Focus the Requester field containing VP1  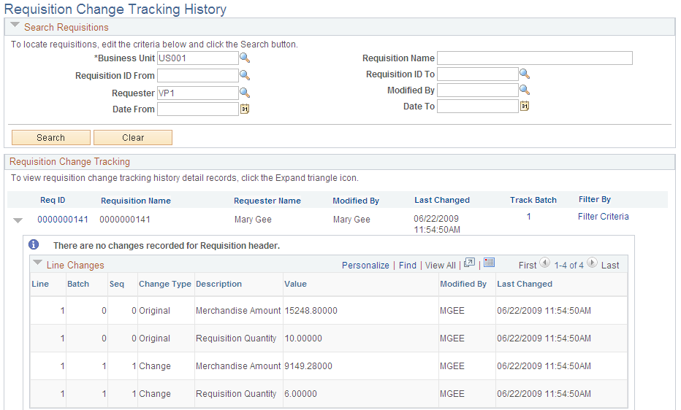[197, 93]
